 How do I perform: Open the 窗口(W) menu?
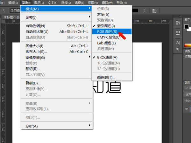[x=107, y=3]
